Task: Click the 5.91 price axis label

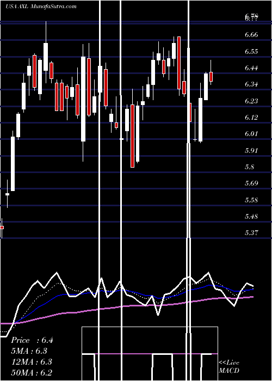Action: click(x=251, y=150)
